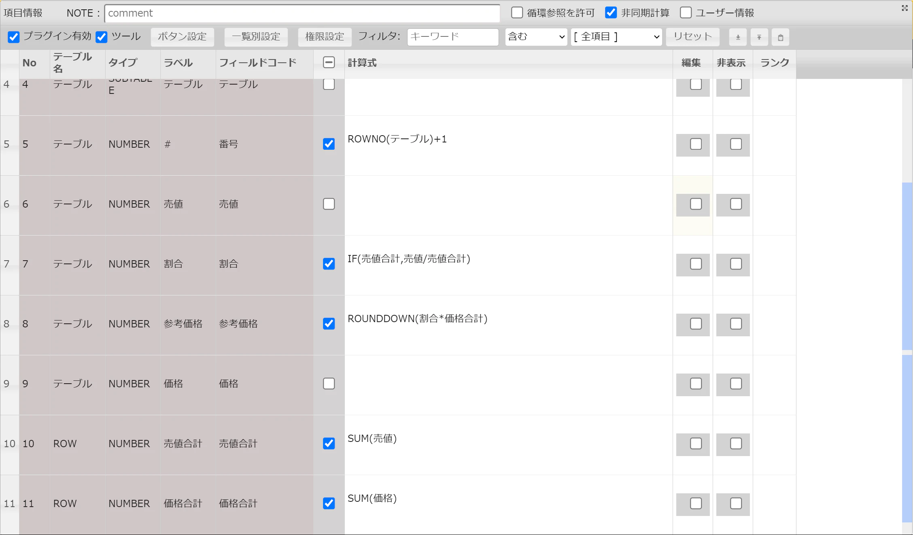Click 参考価格 label cell in row 8
The height and width of the screenshot is (535, 913).
(x=188, y=325)
